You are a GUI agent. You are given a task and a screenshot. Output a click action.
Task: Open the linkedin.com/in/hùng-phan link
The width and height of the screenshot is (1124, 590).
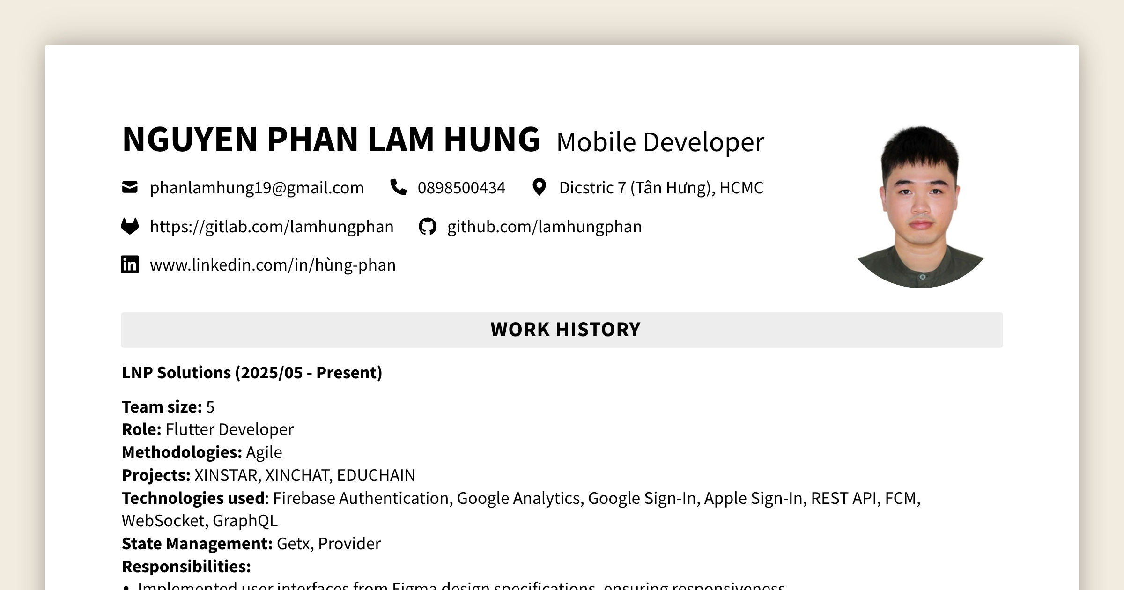[273, 265]
